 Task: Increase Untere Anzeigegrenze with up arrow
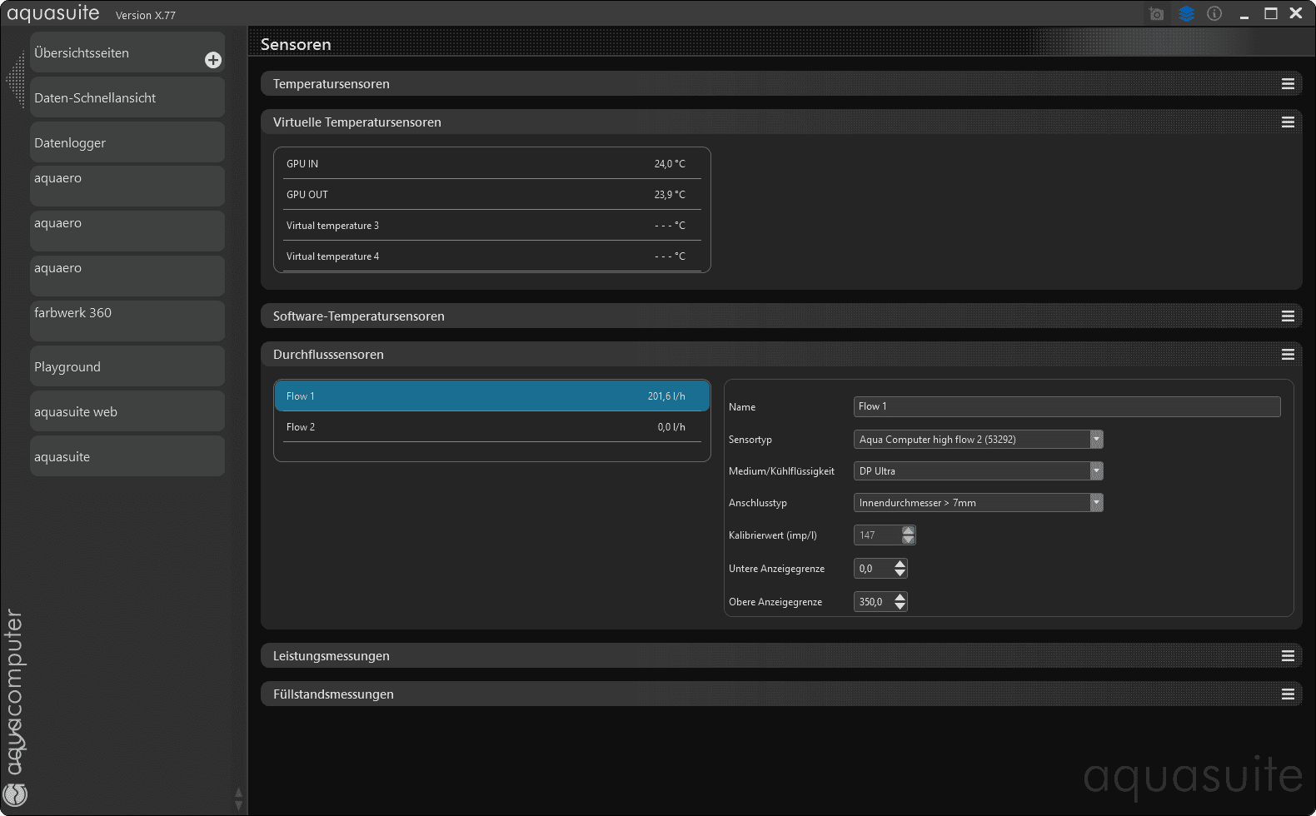pos(900,564)
